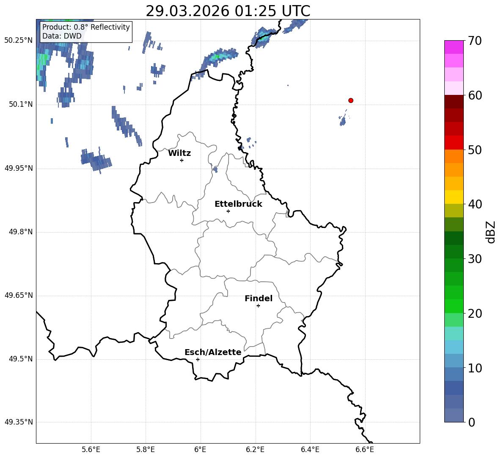
Task: Click the colorbar tick label 60
Action: click(475, 95)
